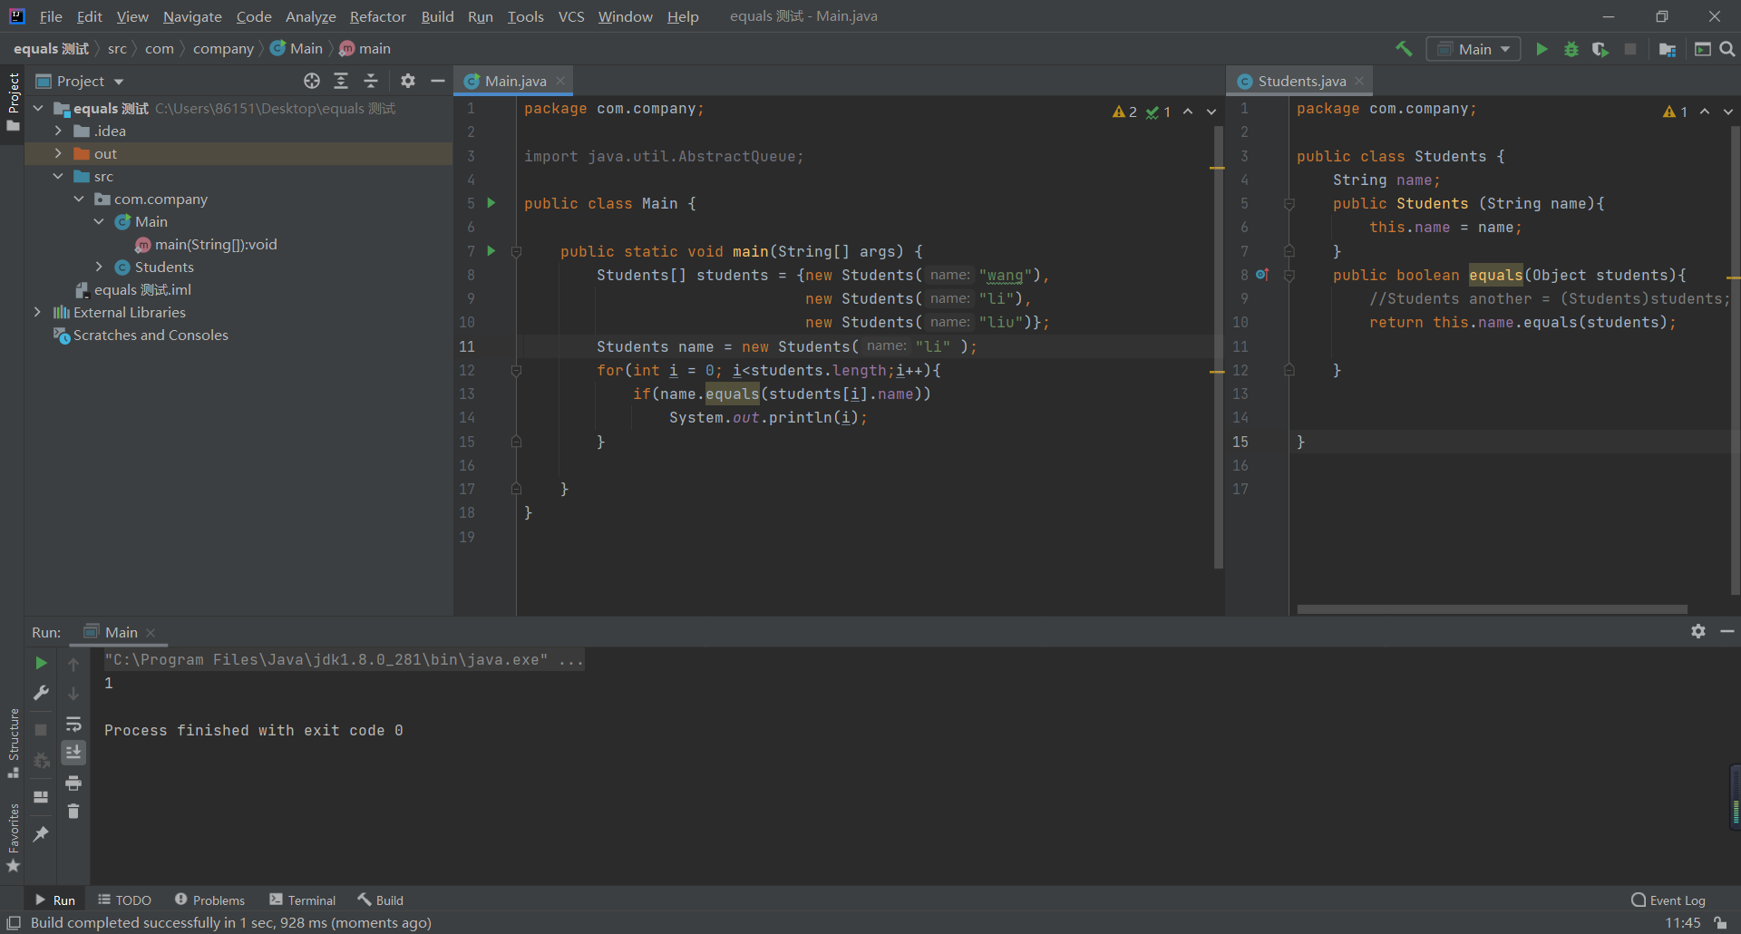
Task: Expand External Libraries node
Action: pos(37,312)
